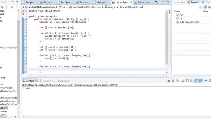Click the editor horizontal scrollbar right arrow
Image resolution: width=211 pixels, height=119 pixels.
click(164, 75)
